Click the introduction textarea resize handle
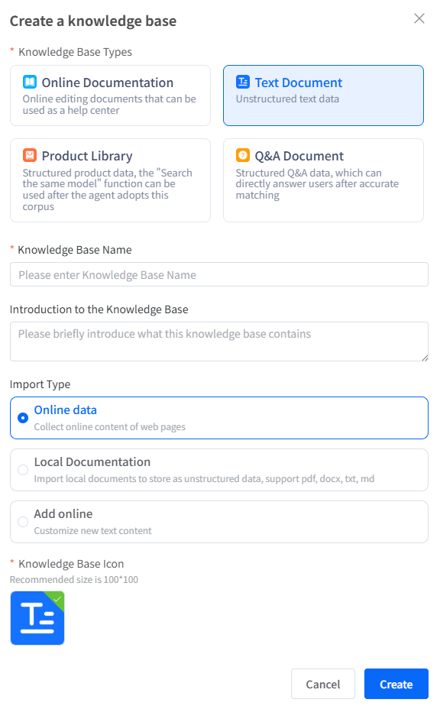 [425, 358]
